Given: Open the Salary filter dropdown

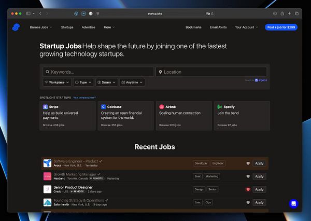Looking at the screenshot, I should coord(106,82).
